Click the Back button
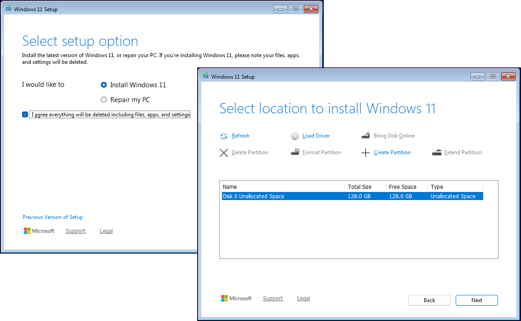521x321 pixels. point(429,300)
